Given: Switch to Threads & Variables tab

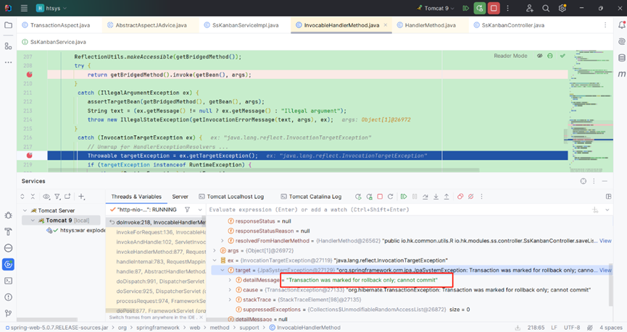Looking at the screenshot, I should pos(136,197).
